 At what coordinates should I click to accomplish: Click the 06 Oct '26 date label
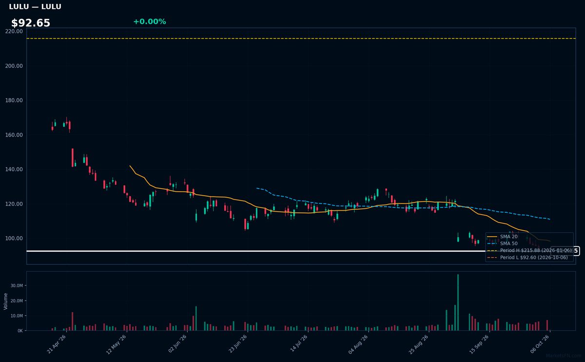[x=540, y=344]
